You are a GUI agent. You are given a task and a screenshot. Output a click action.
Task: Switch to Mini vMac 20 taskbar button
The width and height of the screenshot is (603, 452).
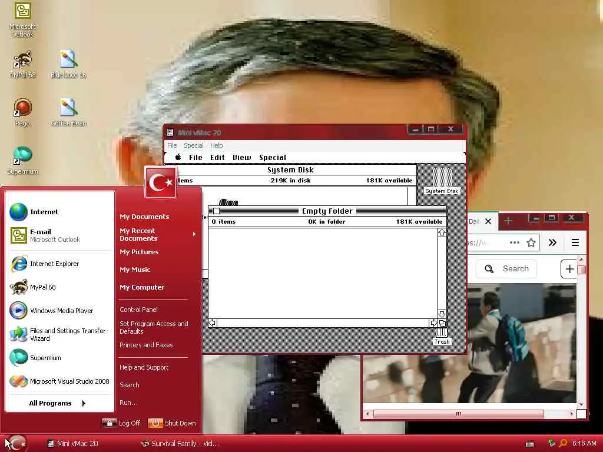click(x=72, y=444)
